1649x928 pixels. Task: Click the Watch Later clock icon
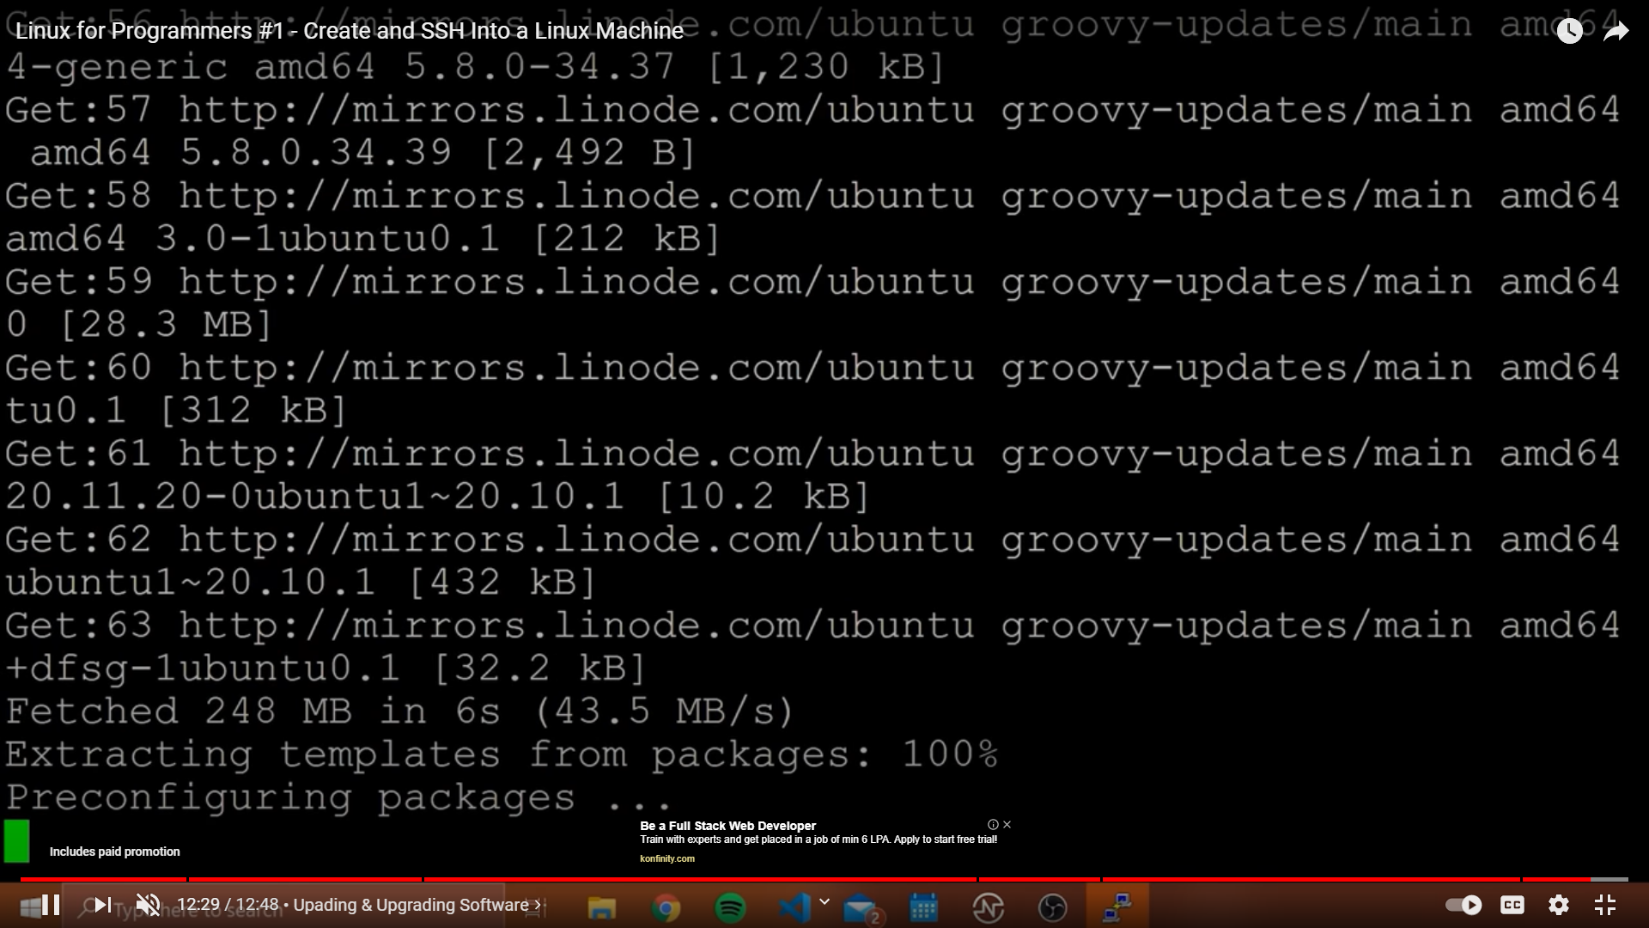tap(1569, 32)
